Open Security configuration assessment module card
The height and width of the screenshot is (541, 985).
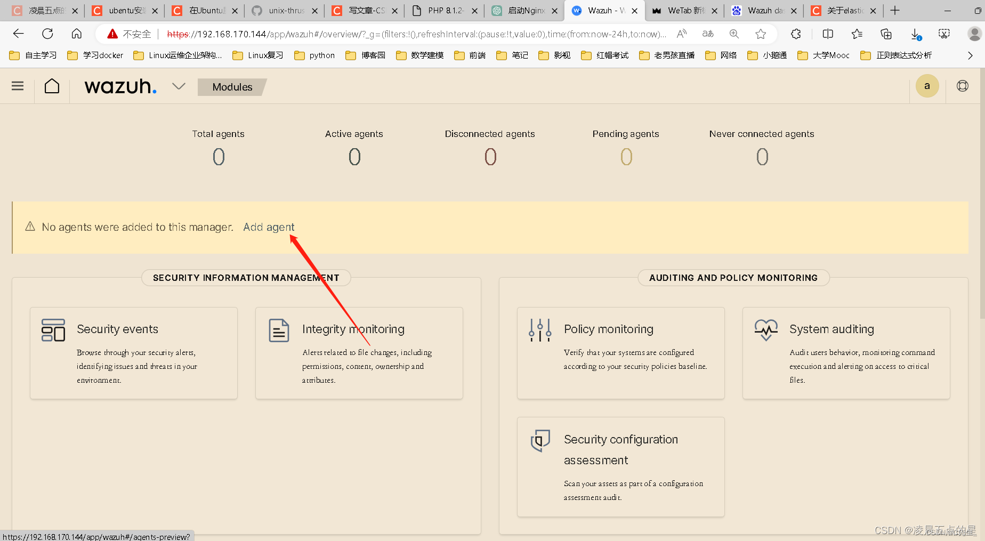pos(621,467)
